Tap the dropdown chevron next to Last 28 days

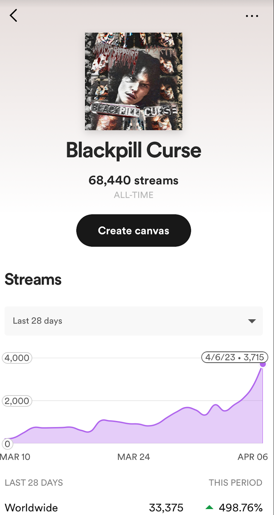(252, 321)
